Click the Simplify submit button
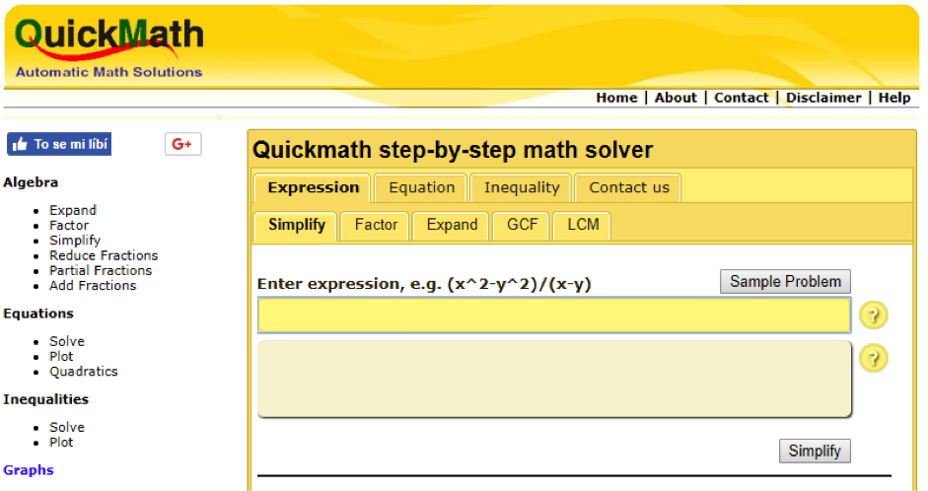 [x=815, y=451]
